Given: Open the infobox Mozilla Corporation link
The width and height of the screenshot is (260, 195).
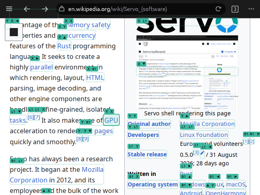Looking at the screenshot, I should click(207, 124).
